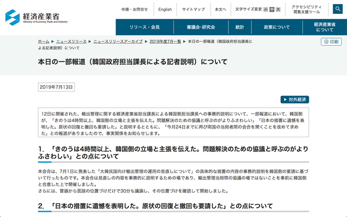This screenshot has height=217, width=347.
Task: Click the 印刷 print button
Action: click(331, 42)
